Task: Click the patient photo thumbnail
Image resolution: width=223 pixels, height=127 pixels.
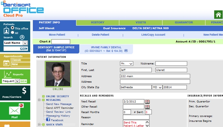Action: [58, 74]
